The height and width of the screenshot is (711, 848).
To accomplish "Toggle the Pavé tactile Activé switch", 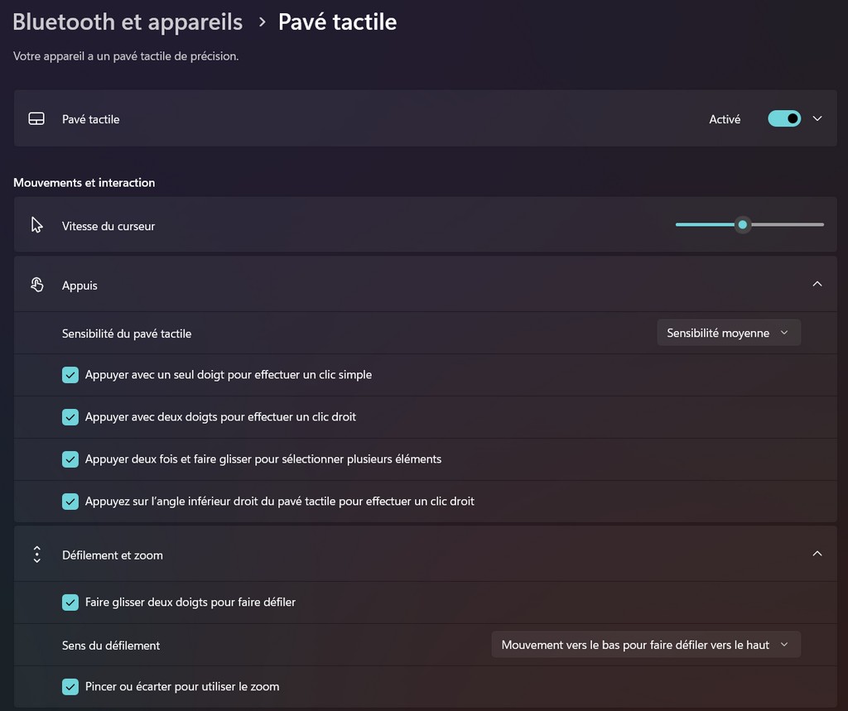I will click(x=783, y=119).
